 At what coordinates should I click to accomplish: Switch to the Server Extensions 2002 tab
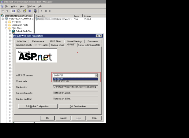[89, 45]
